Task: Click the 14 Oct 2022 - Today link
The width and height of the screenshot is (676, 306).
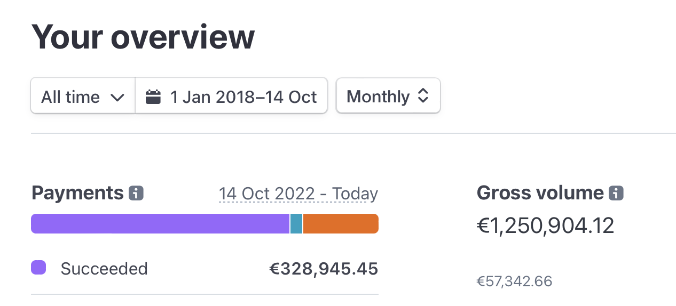Action: click(x=298, y=194)
